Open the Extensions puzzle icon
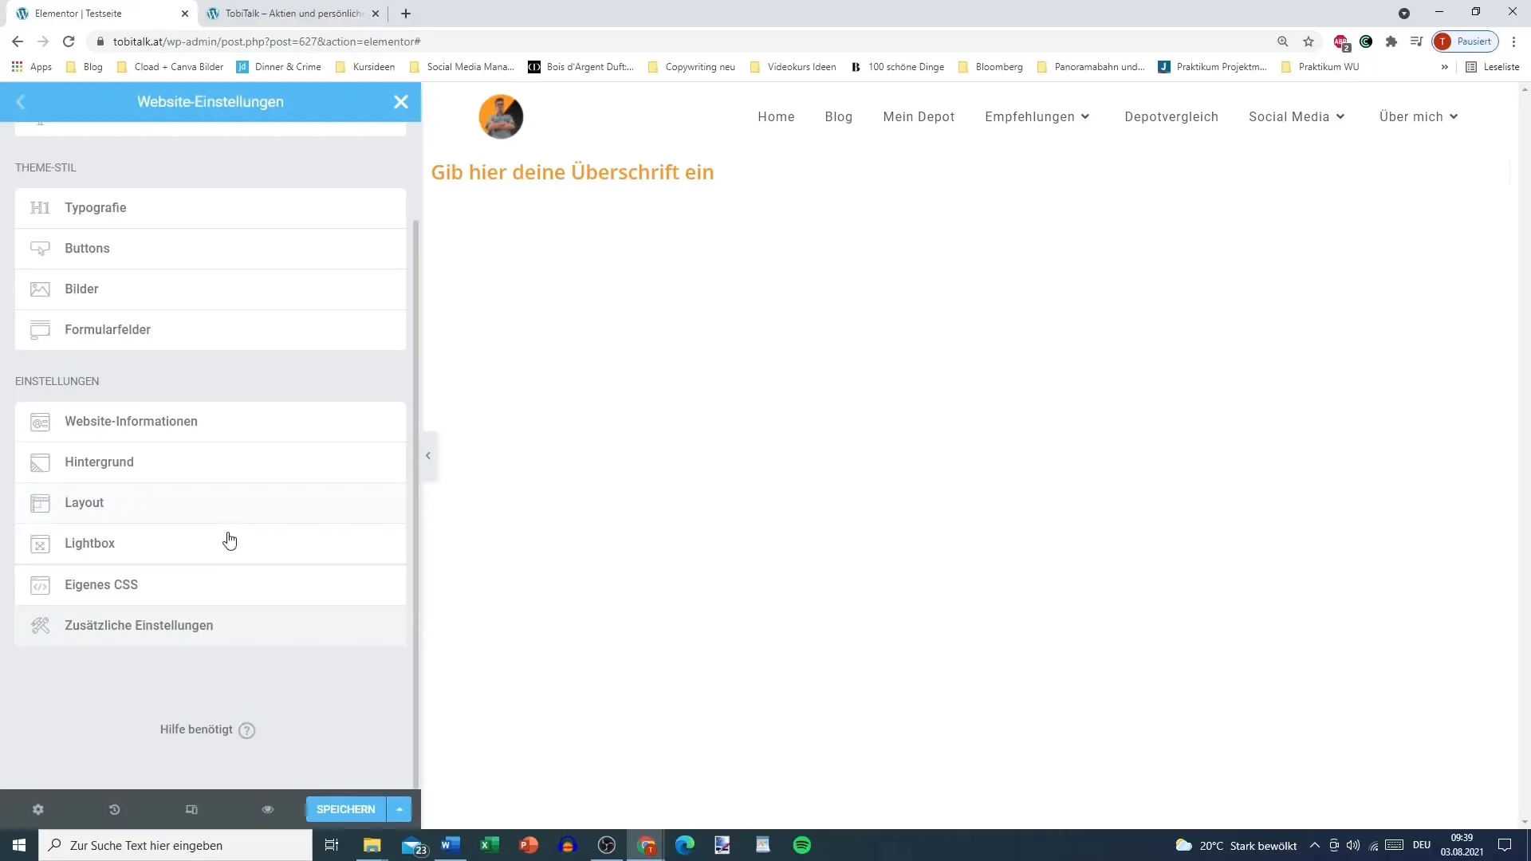Image resolution: width=1531 pixels, height=861 pixels. coord(1391,41)
